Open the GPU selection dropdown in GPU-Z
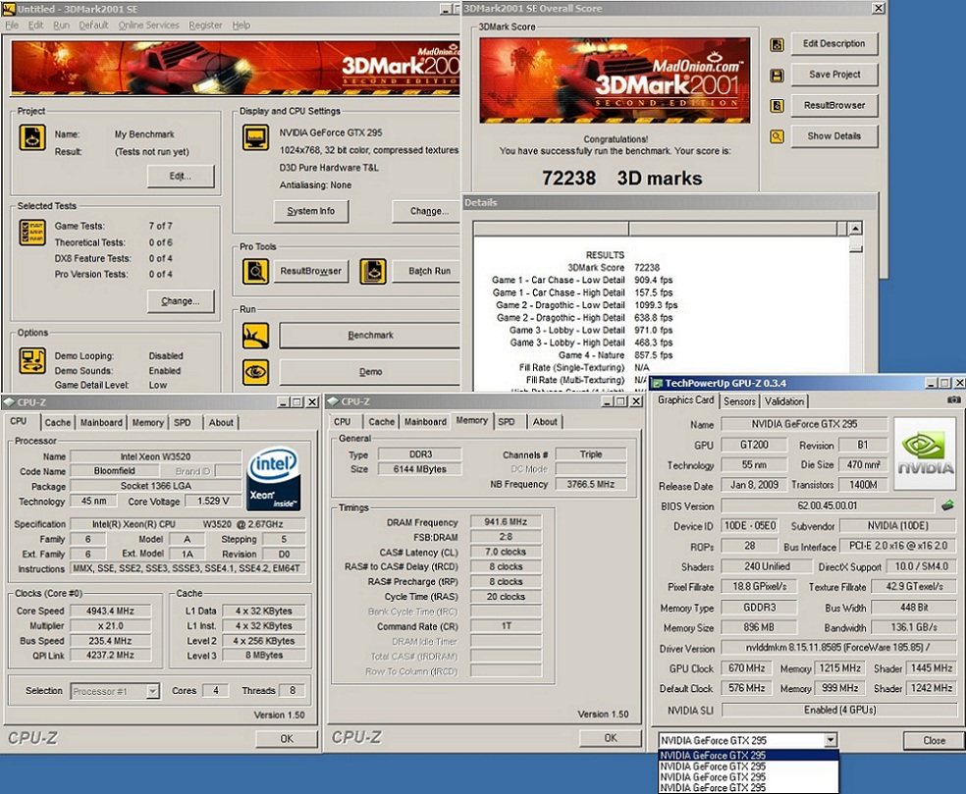The image size is (966, 794). 831,740
